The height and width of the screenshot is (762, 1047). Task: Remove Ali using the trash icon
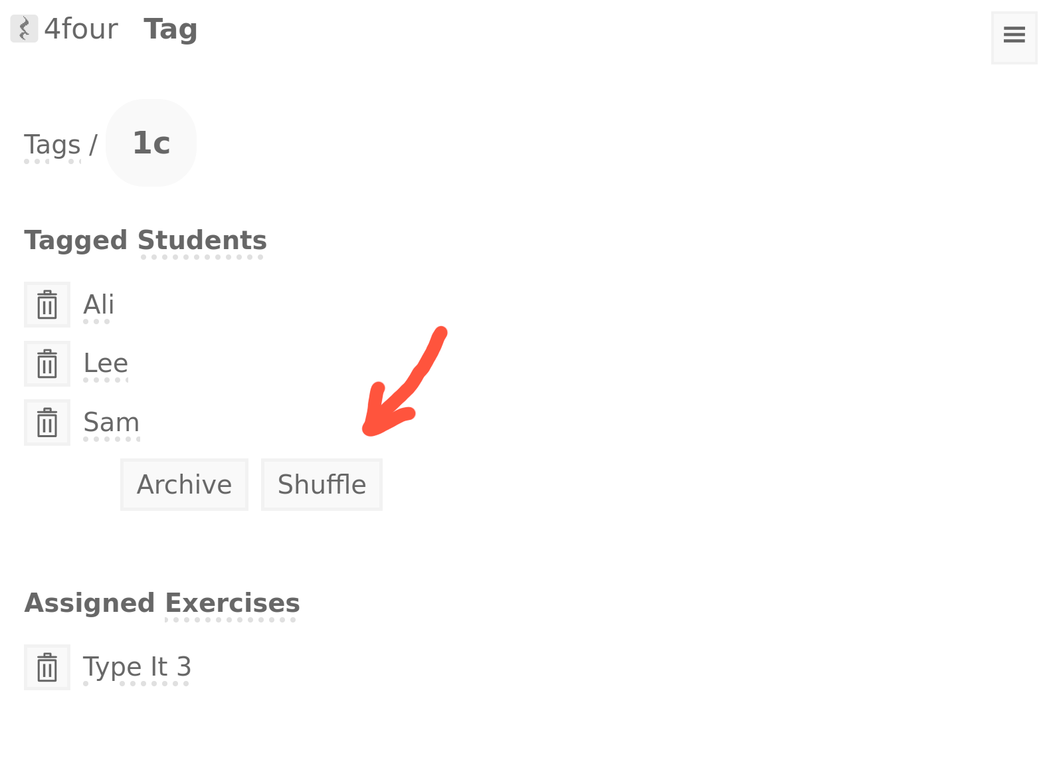(x=47, y=305)
